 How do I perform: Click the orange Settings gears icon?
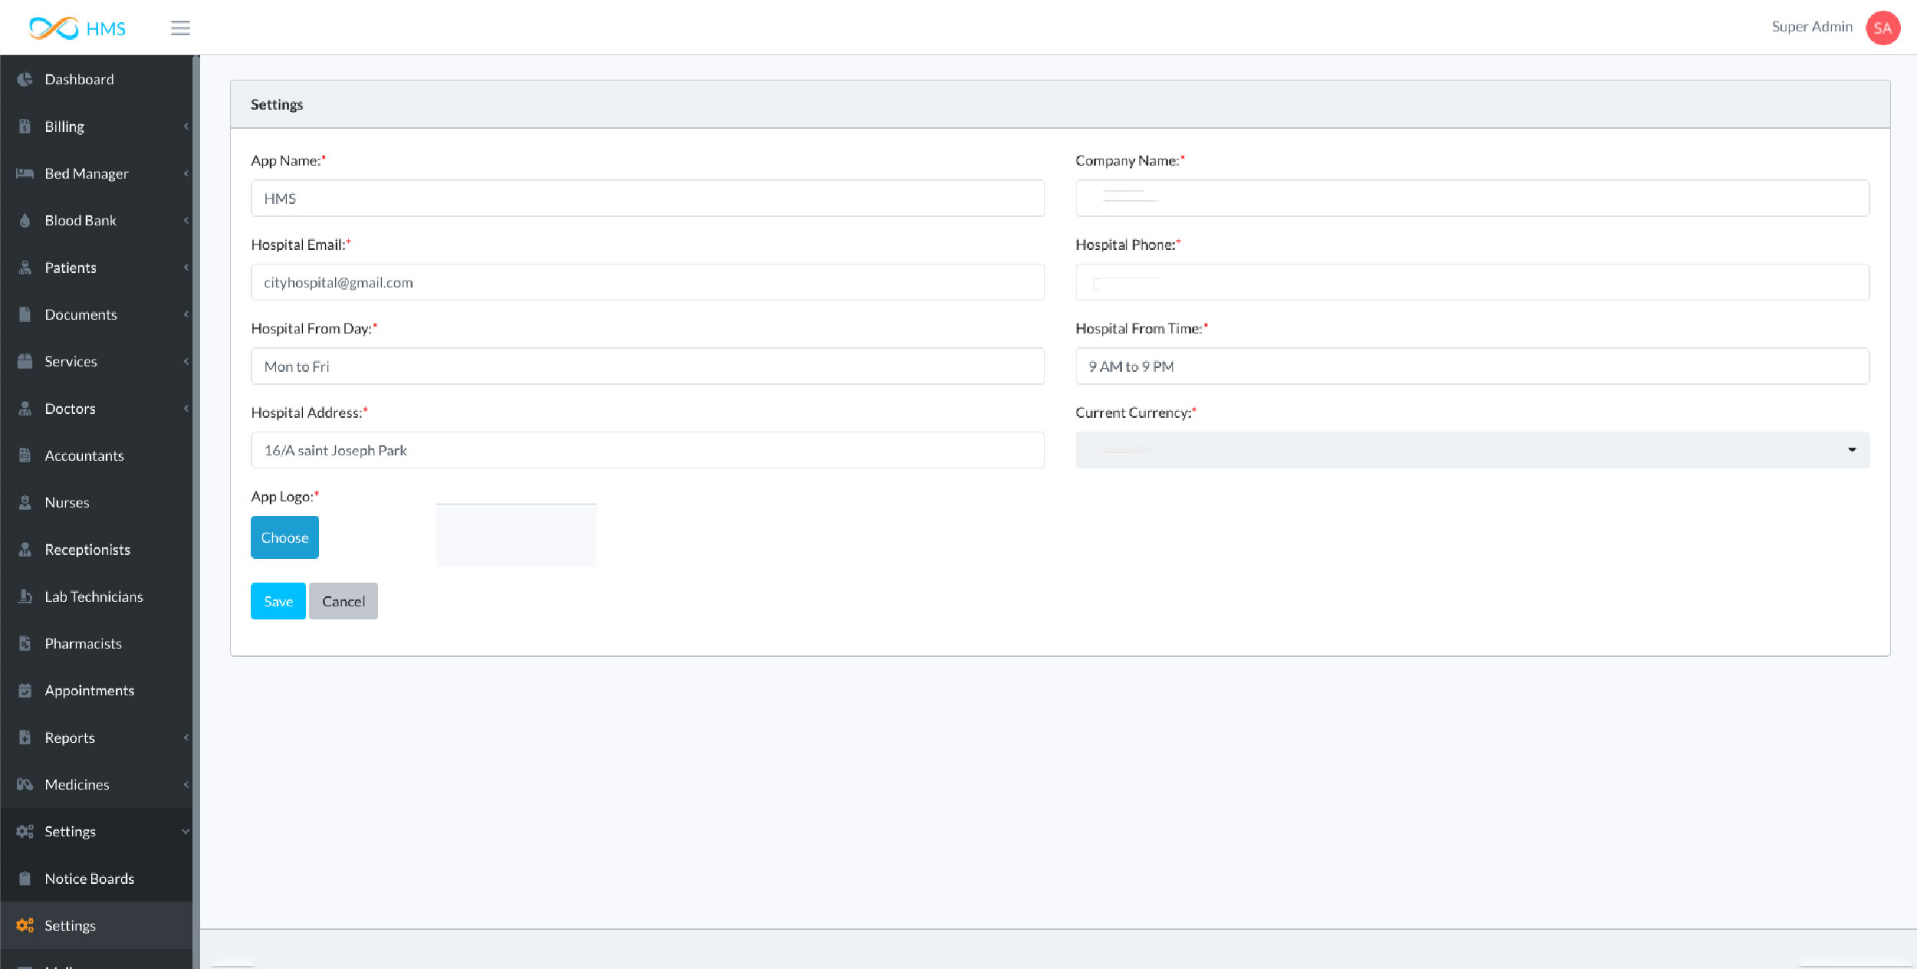click(x=25, y=925)
